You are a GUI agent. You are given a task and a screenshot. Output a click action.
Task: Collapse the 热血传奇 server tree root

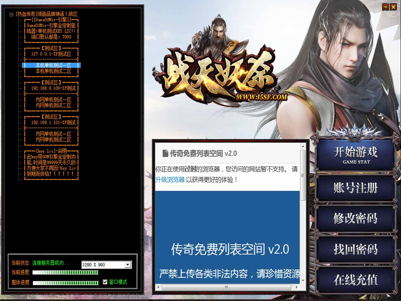(11, 14)
